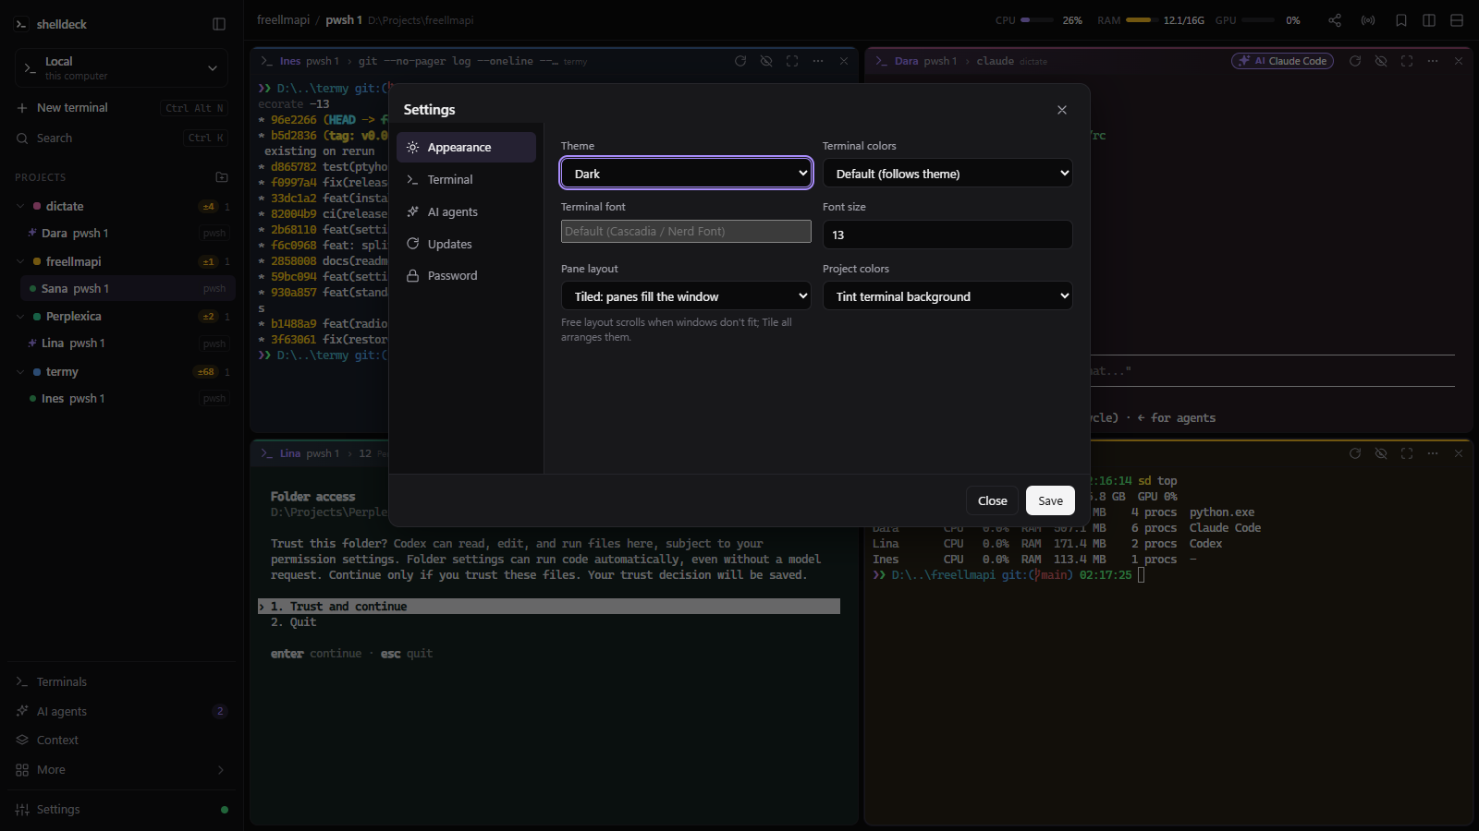The width and height of the screenshot is (1479, 831).
Task: Open more options in bottom-right freellmapi pane
Action: pos(1433,453)
